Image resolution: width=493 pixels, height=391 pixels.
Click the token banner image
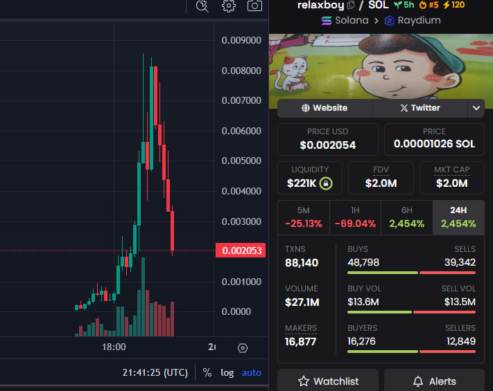tap(380, 71)
